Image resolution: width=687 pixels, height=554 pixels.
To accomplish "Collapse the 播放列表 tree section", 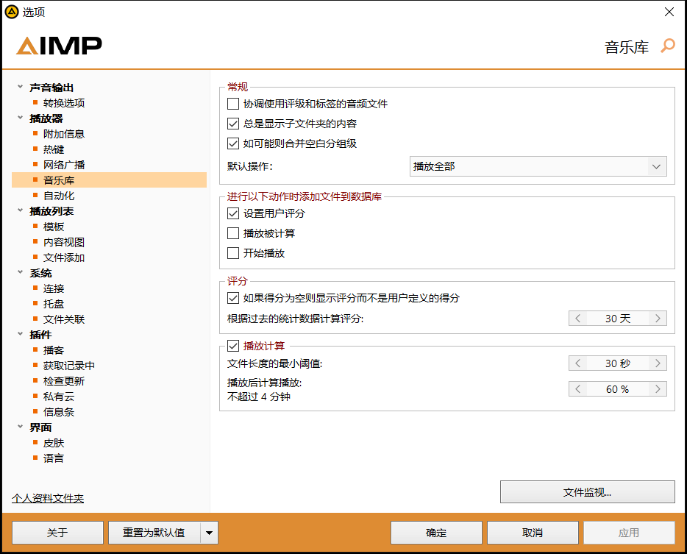I will [x=20, y=210].
